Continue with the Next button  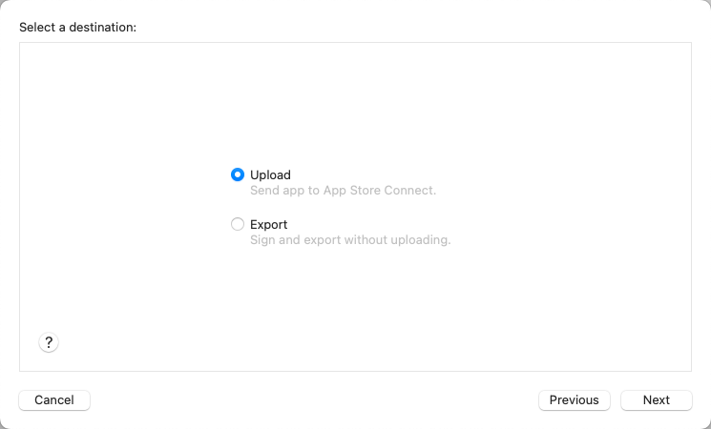coord(657,400)
